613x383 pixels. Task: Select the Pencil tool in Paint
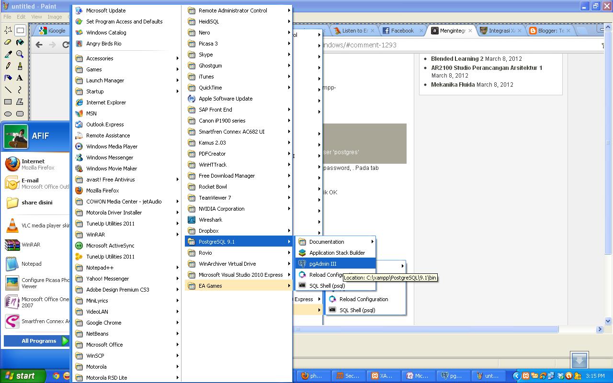(8, 66)
